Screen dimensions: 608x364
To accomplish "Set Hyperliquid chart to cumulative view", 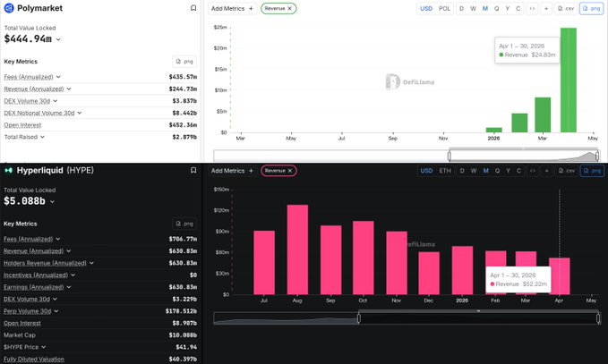I will click(518, 171).
